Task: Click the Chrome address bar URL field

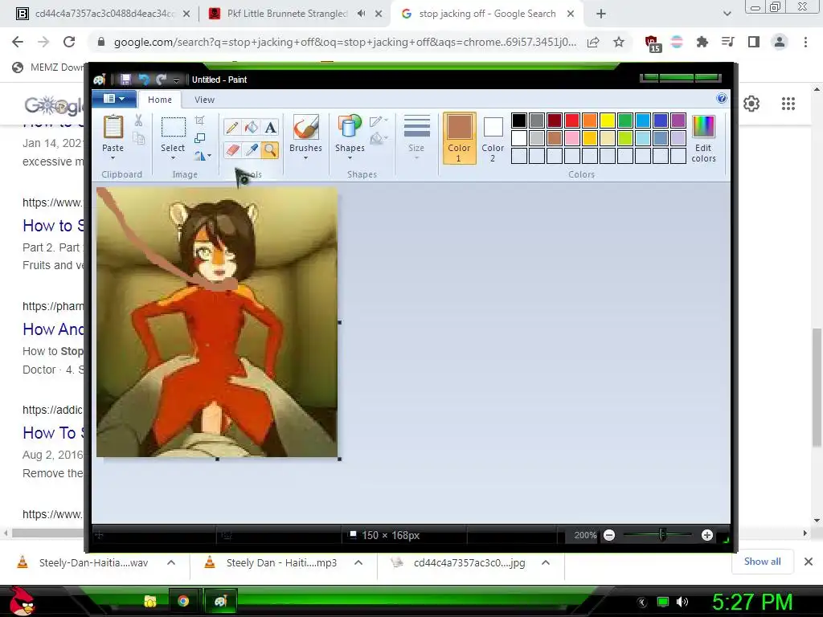Action: click(345, 42)
